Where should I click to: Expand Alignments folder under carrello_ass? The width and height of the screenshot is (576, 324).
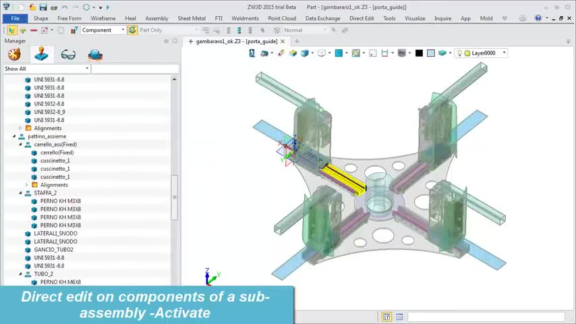(27, 185)
